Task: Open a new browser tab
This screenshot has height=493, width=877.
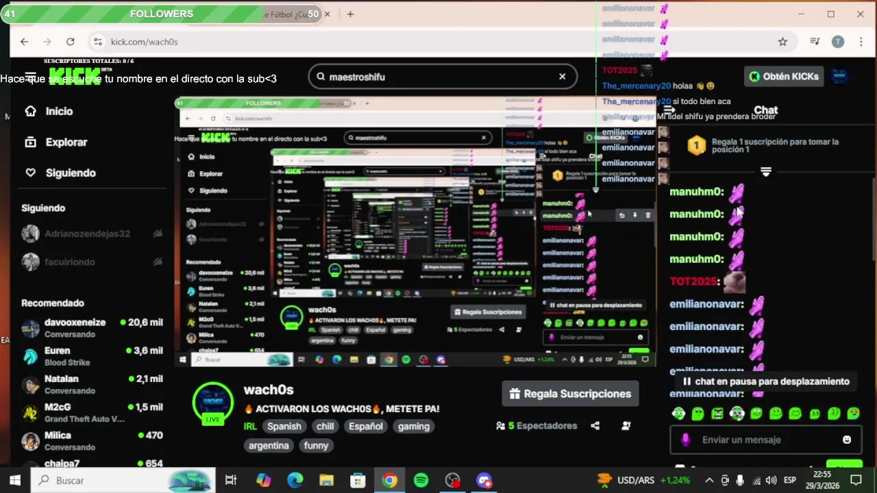Action: tap(350, 14)
